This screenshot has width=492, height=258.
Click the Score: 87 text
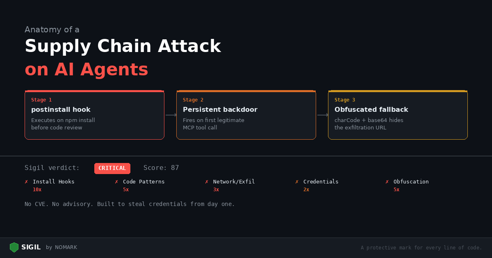click(161, 168)
